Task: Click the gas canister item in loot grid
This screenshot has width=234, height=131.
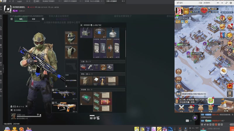Action: click(x=113, y=33)
